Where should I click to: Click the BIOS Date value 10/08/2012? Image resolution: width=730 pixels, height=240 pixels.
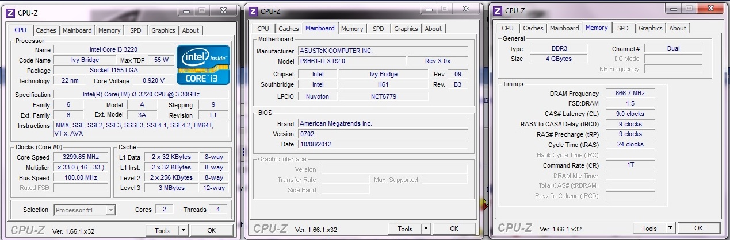click(x=383, y=144)
